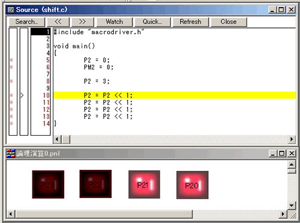Viewport: 300px width, 223px height.
Task: Toggle breakpoint marker on line 11
Action: [11, 102]
